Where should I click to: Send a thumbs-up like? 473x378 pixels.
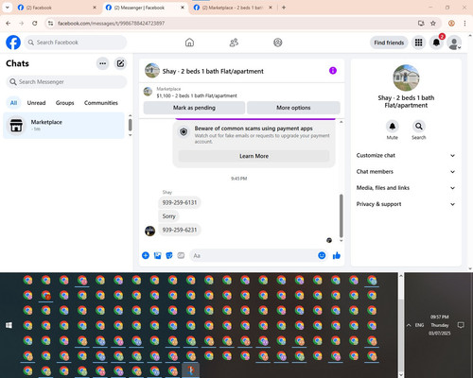click(337, 255)
